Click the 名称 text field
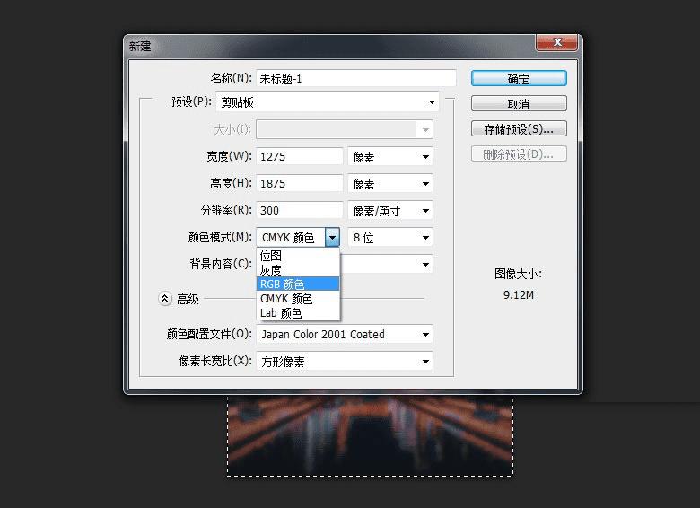The height and width of the screenshot is (508, 700). 355,79
